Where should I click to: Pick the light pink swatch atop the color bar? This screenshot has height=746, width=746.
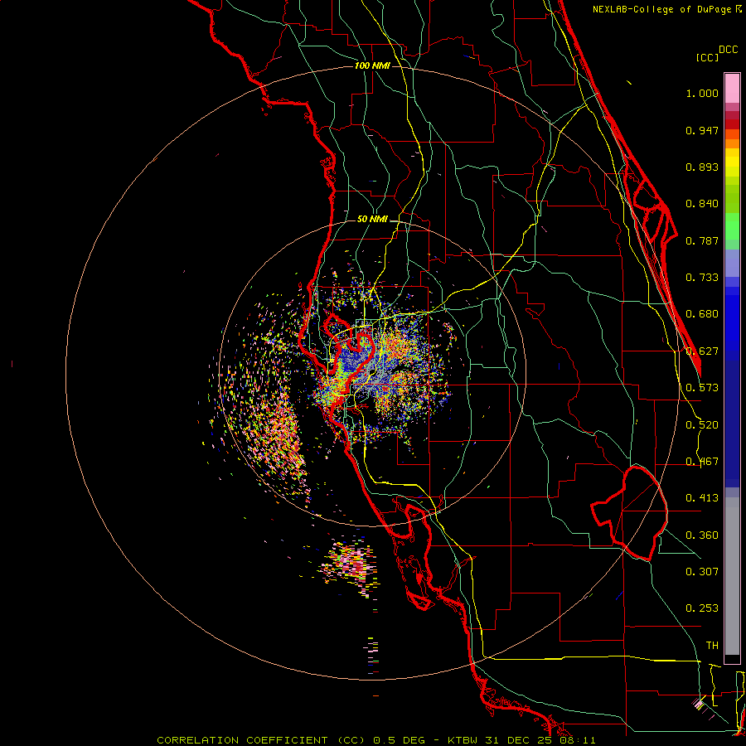(x=732, y=89)
